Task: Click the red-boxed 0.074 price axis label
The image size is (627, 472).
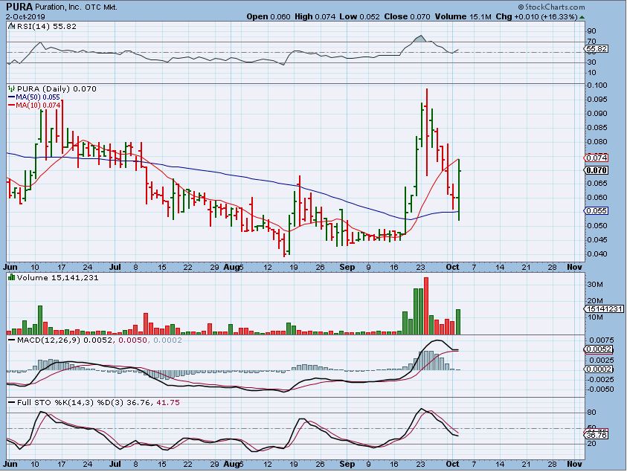Action: point(597,158)
